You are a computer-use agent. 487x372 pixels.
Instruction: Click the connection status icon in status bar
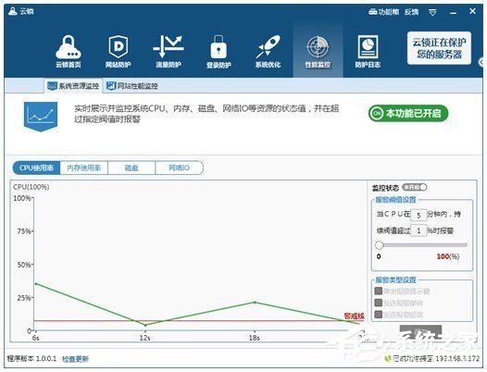point(388,359)
